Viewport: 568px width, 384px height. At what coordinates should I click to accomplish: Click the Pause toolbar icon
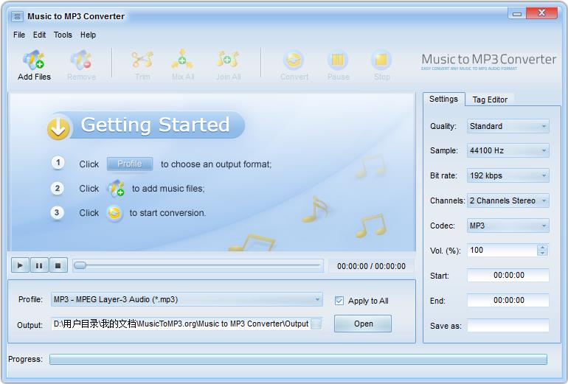pos(338,60)
